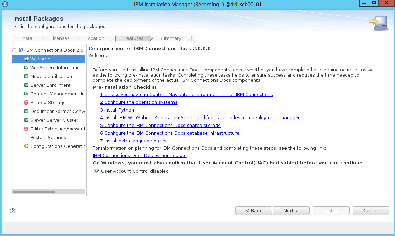
Task: Click the IBM Installation Manager title bar icon
Action: (x=5, y=4)
